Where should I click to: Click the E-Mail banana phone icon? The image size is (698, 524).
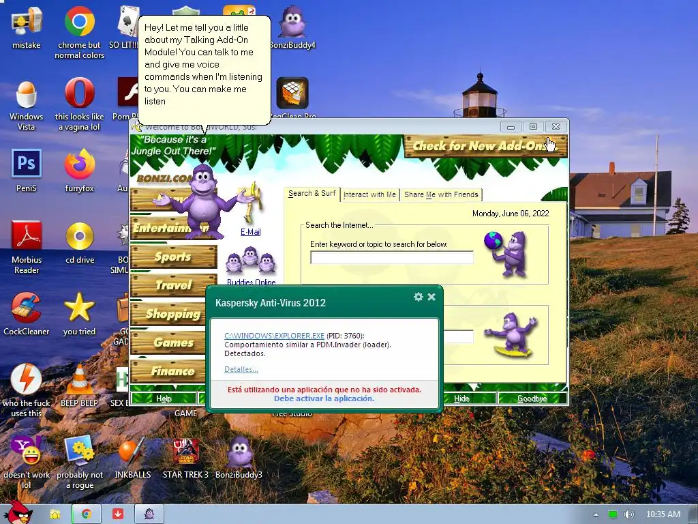coord(252,203)
